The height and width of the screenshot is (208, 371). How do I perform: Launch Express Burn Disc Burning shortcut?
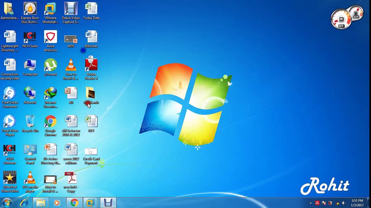30,13
